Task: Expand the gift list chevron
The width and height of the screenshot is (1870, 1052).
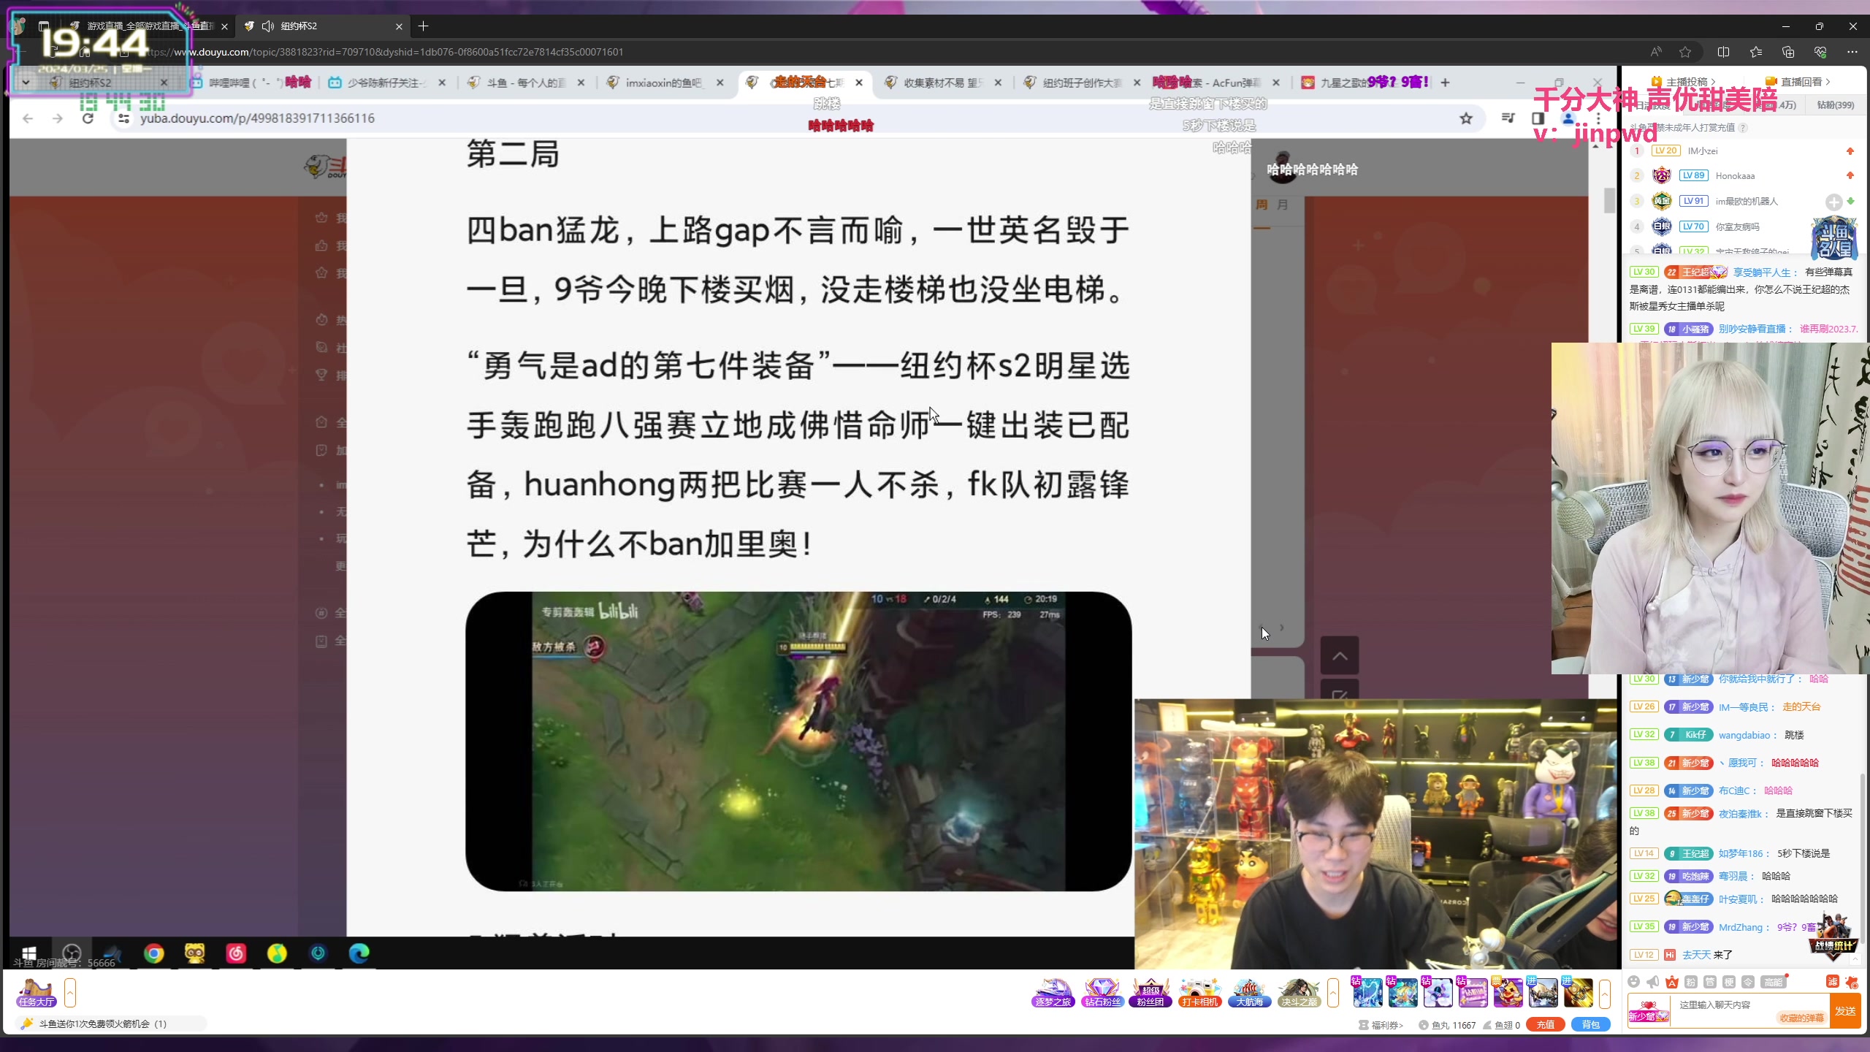Action: click(x=1605, y=993)
